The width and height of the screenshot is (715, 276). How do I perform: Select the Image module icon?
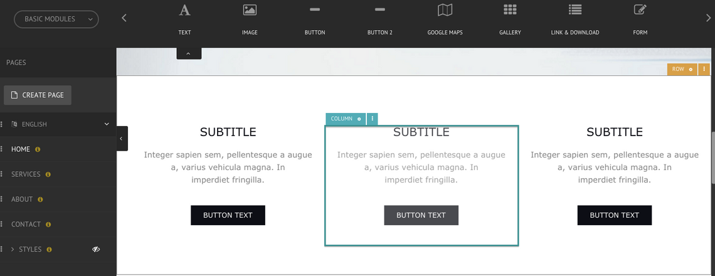point(250,10)
